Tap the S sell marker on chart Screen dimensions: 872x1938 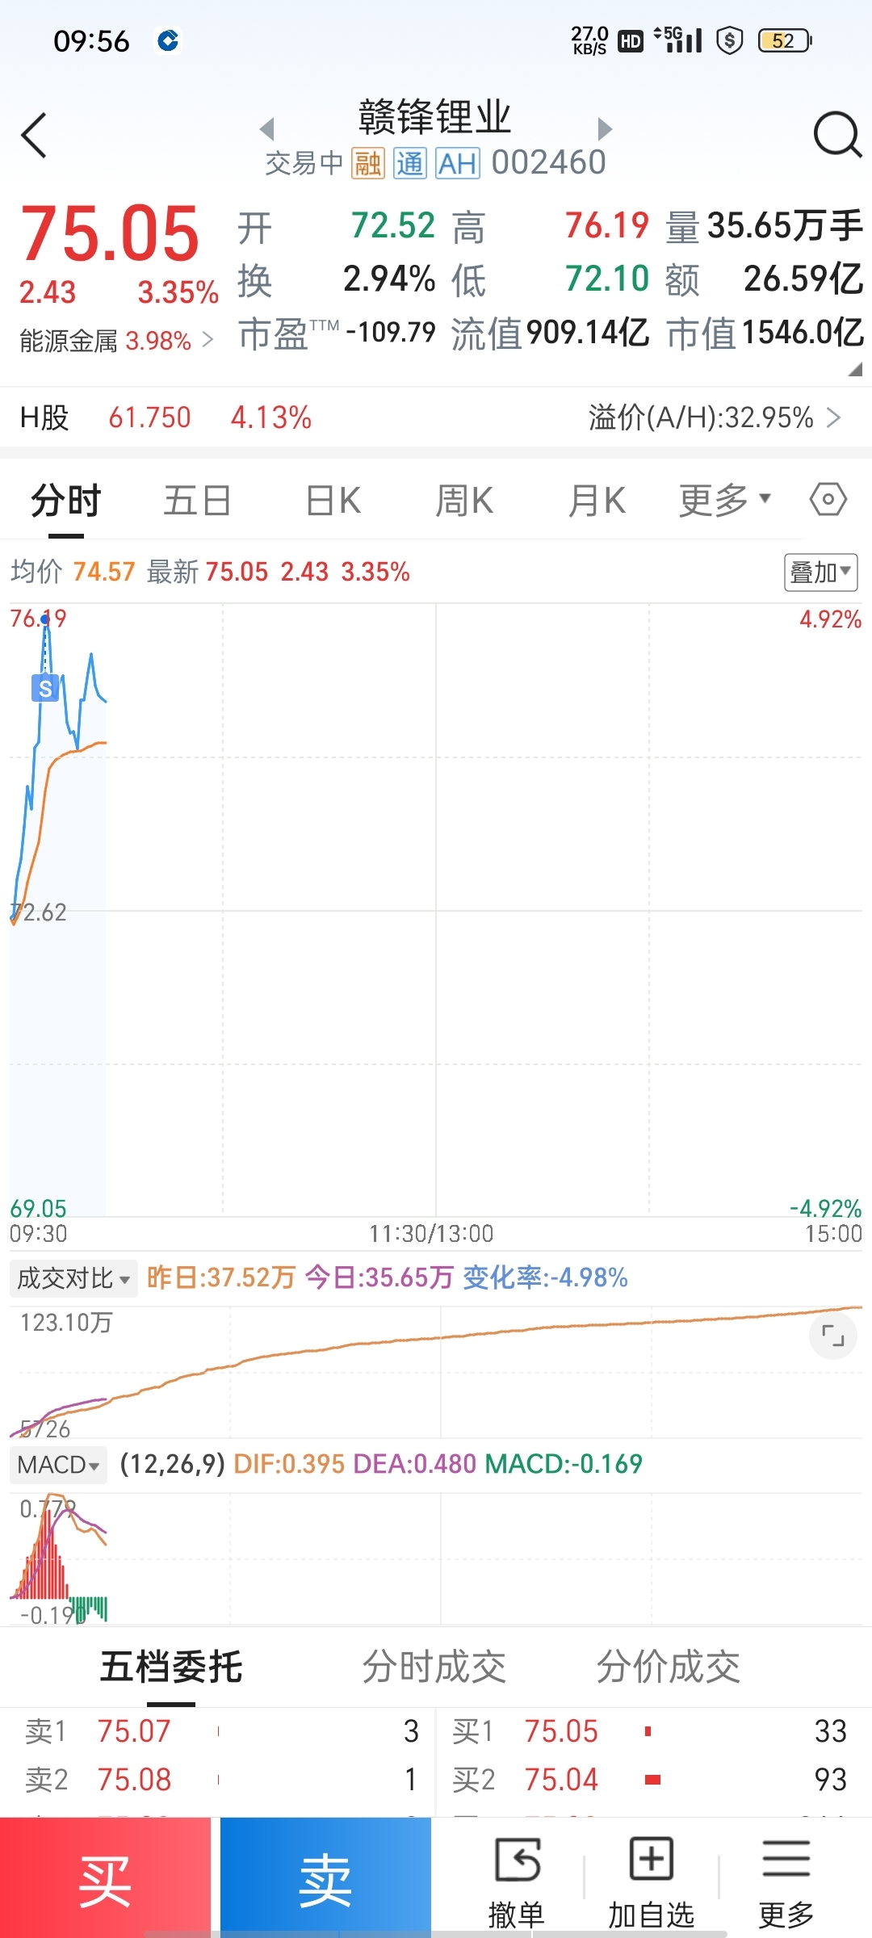point(45,688)
